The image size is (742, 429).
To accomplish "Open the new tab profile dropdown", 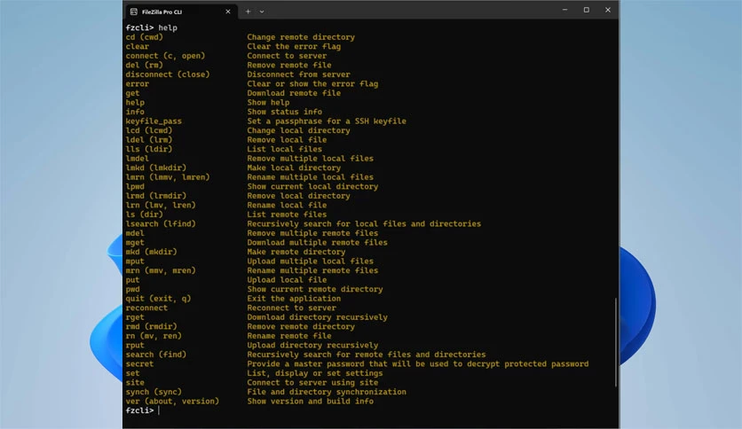I will click(262, 12).
